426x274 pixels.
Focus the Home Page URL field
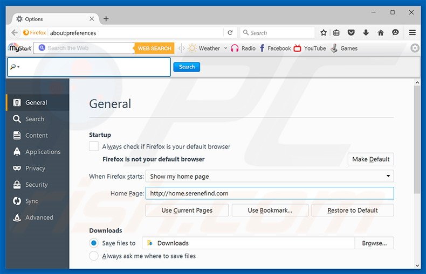(x=270, y=193)
